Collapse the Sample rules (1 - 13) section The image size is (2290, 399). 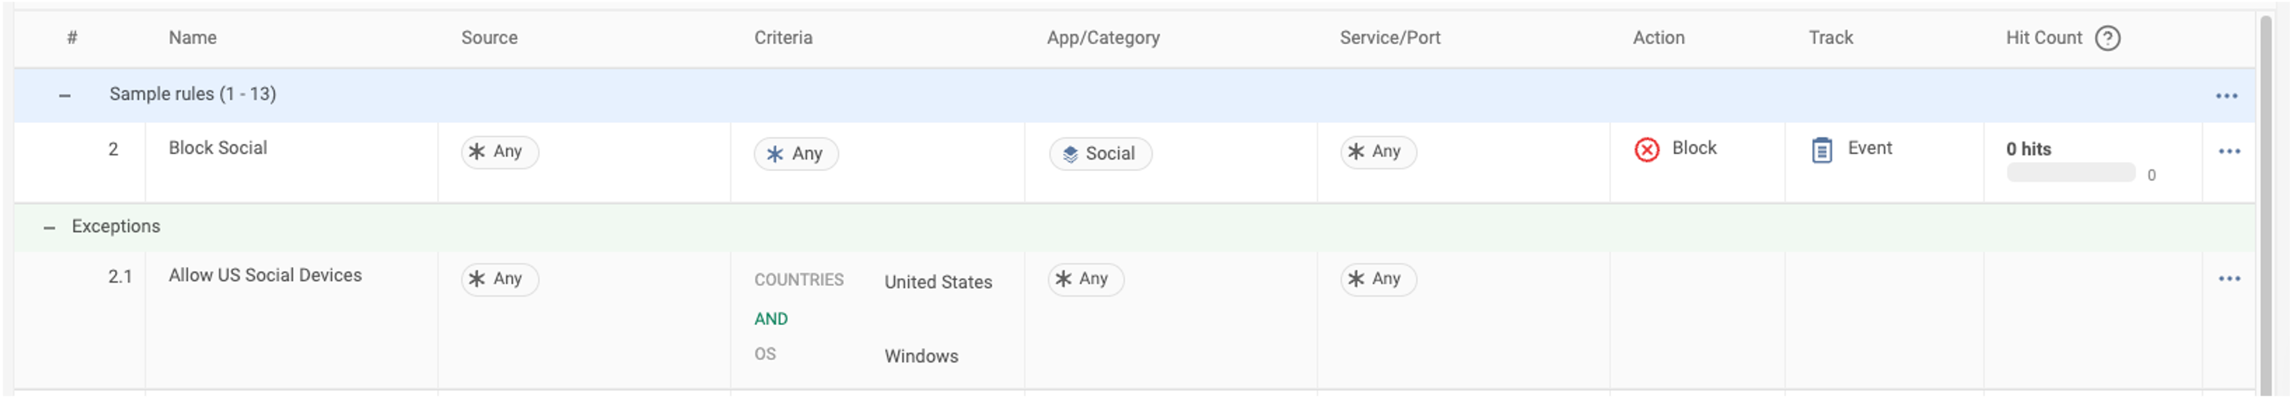click(x=64, y=96)
